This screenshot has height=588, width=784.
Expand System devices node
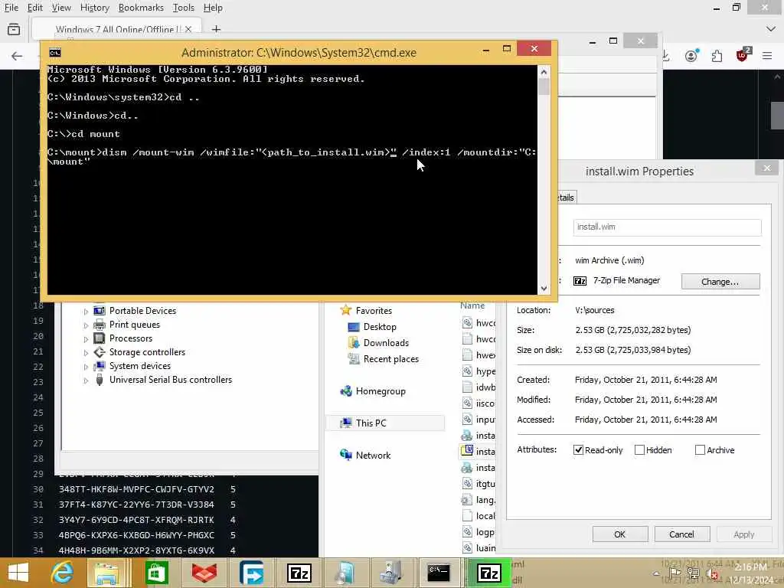pyautogui.click(x=86, y=367)
